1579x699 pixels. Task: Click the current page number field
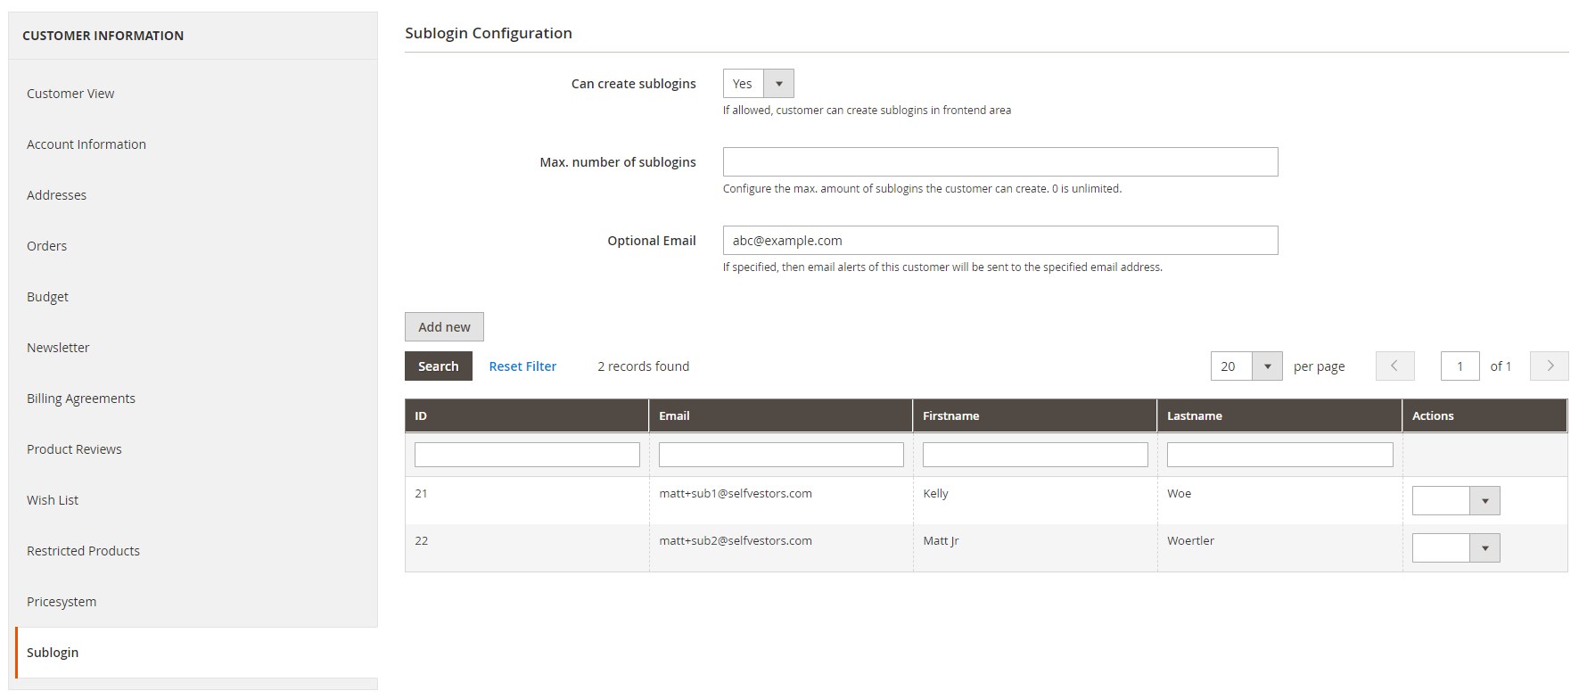(1460, 366)
